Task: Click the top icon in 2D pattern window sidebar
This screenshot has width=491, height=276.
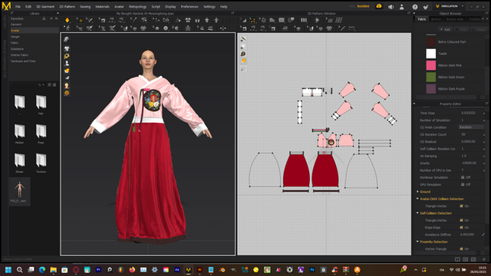Action: [x=243, y=39]
